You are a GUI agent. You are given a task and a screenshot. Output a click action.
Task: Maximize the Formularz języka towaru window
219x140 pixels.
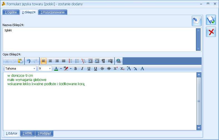(208, 4)
